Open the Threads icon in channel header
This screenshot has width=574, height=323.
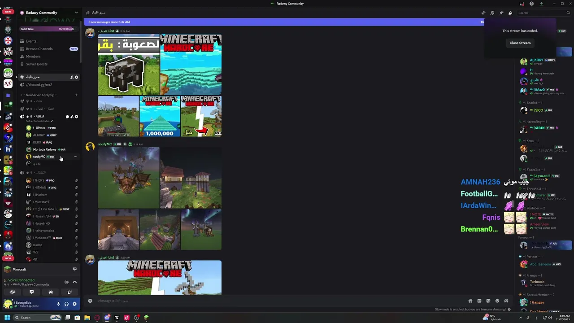pos(483,13)
